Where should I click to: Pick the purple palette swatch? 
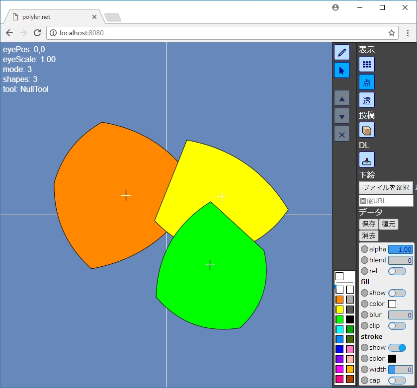pos(339,359)
